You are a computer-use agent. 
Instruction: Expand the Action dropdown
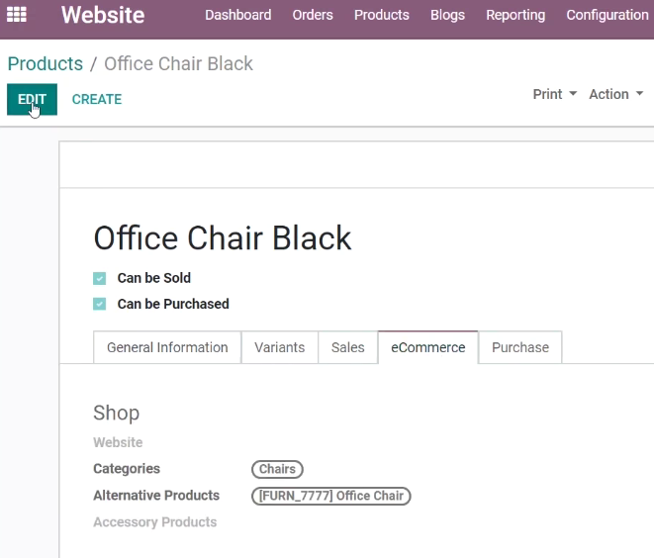tap(616, 94)
